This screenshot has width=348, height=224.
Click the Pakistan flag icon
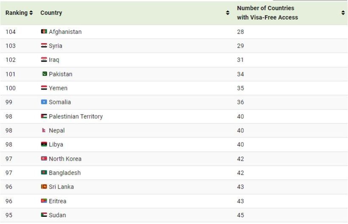click(45, 74)
